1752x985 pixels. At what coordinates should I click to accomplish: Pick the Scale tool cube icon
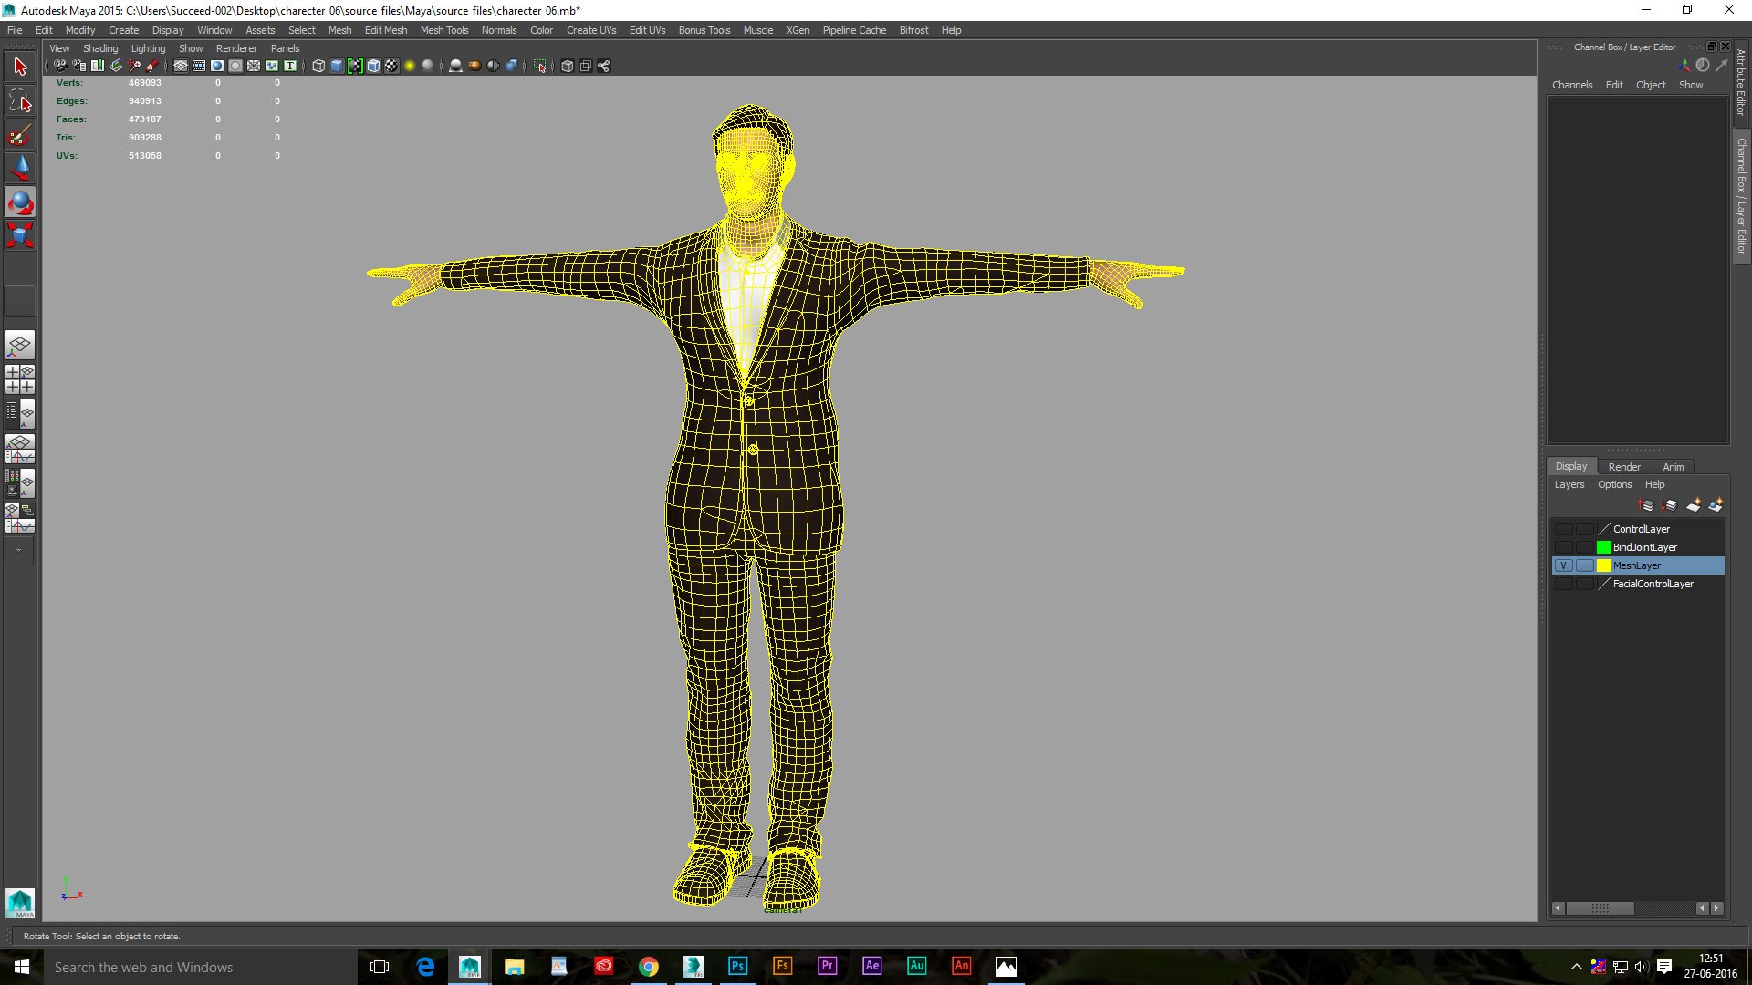pos(20,235)
